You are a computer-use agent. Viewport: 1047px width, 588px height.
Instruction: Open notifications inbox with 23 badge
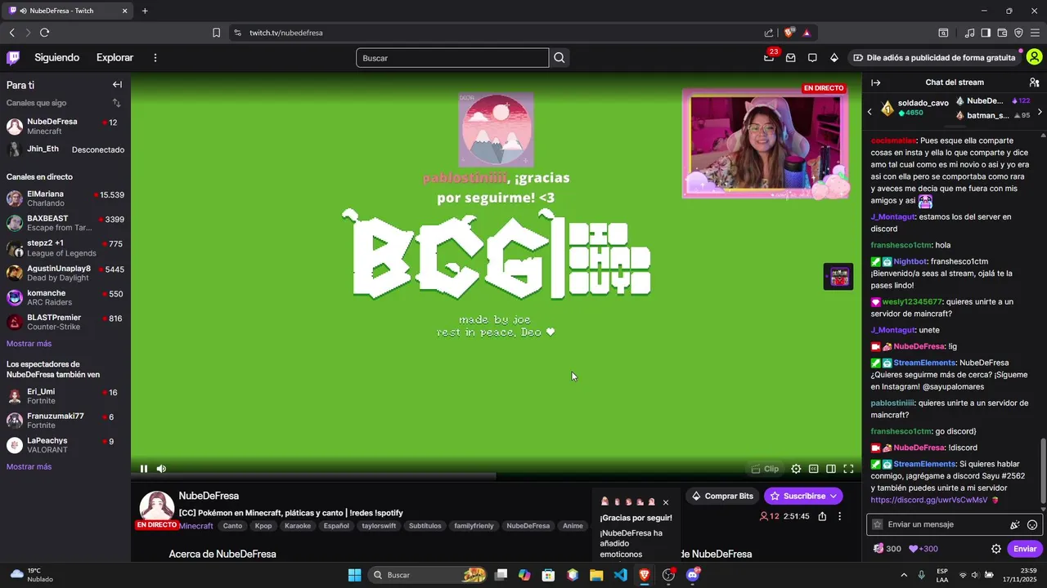point(769,57)
